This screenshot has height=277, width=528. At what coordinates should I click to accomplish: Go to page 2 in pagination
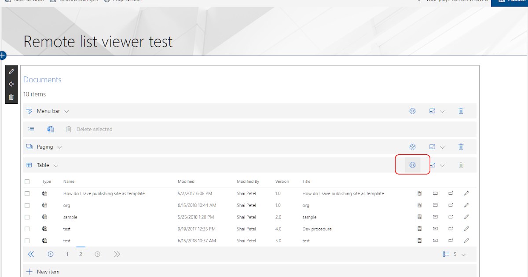[x=81, y=254]
